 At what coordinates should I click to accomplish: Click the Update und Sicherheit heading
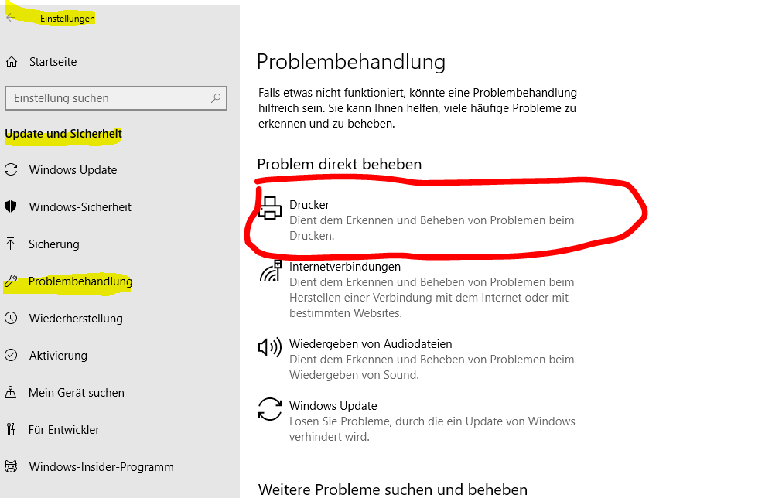pos(63,134)
